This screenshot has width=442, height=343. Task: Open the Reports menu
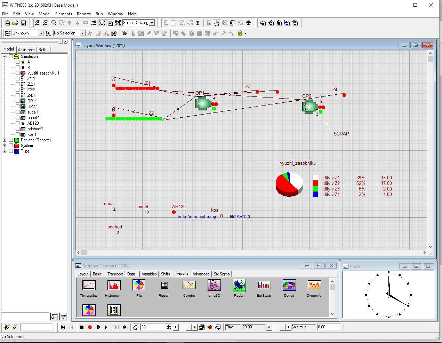pyautogui.click(x=84, y=14)
